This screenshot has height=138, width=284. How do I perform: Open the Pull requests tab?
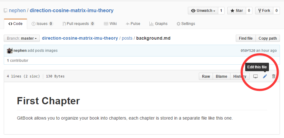coord(78,24)
